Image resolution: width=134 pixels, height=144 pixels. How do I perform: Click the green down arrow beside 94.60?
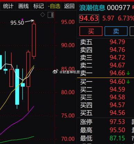(x=128, y=82)
